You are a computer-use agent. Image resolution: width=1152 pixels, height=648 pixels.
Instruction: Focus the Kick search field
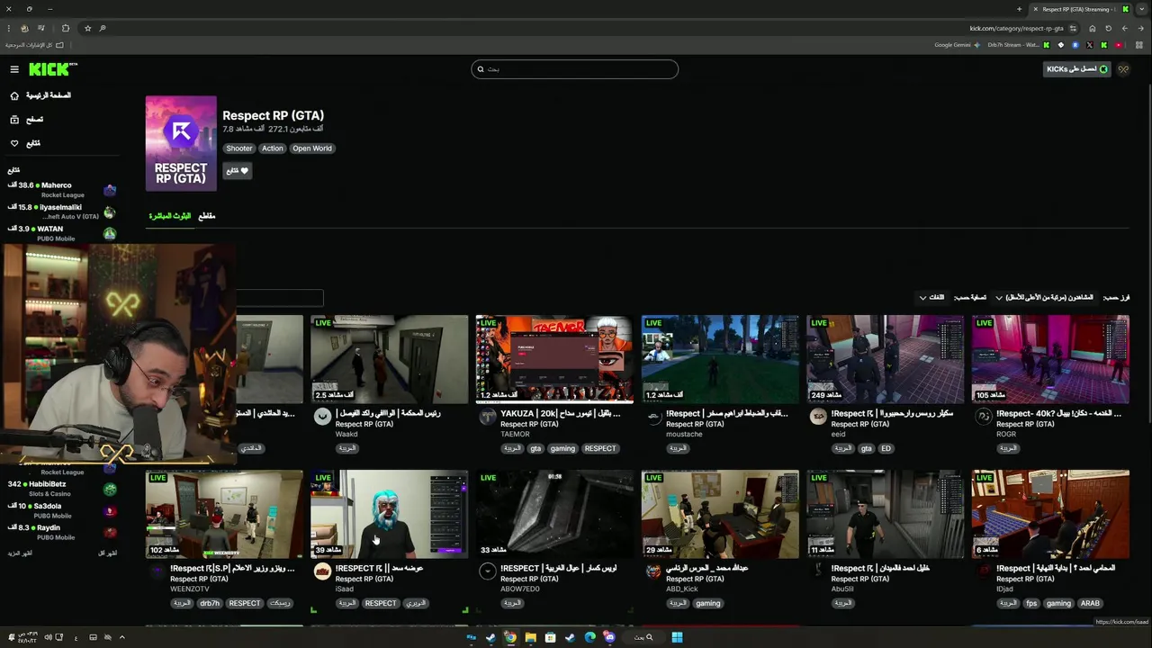574,69
